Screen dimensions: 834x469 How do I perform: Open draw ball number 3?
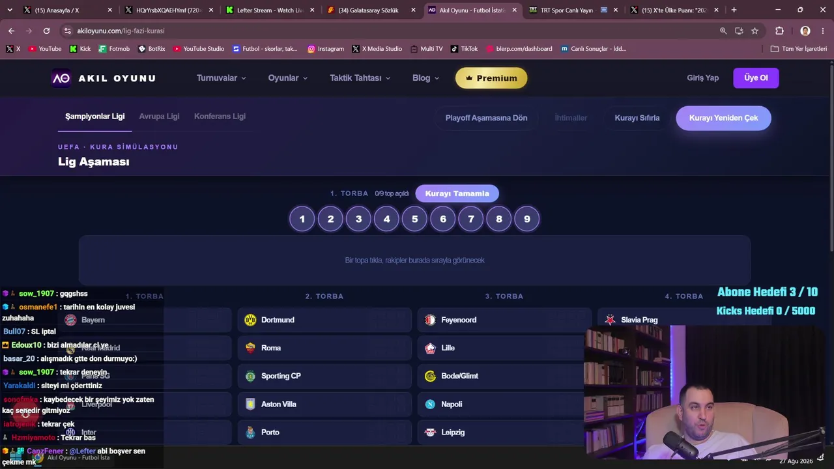(358, 219)
